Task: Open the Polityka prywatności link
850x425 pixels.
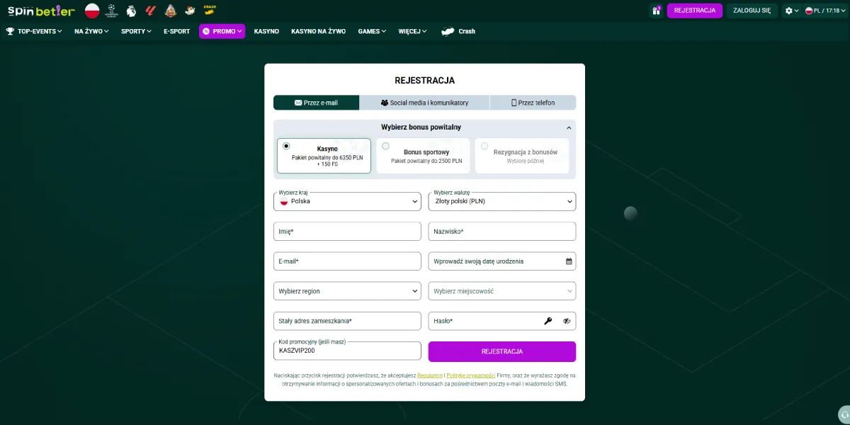Action: (x=471, y=375)
